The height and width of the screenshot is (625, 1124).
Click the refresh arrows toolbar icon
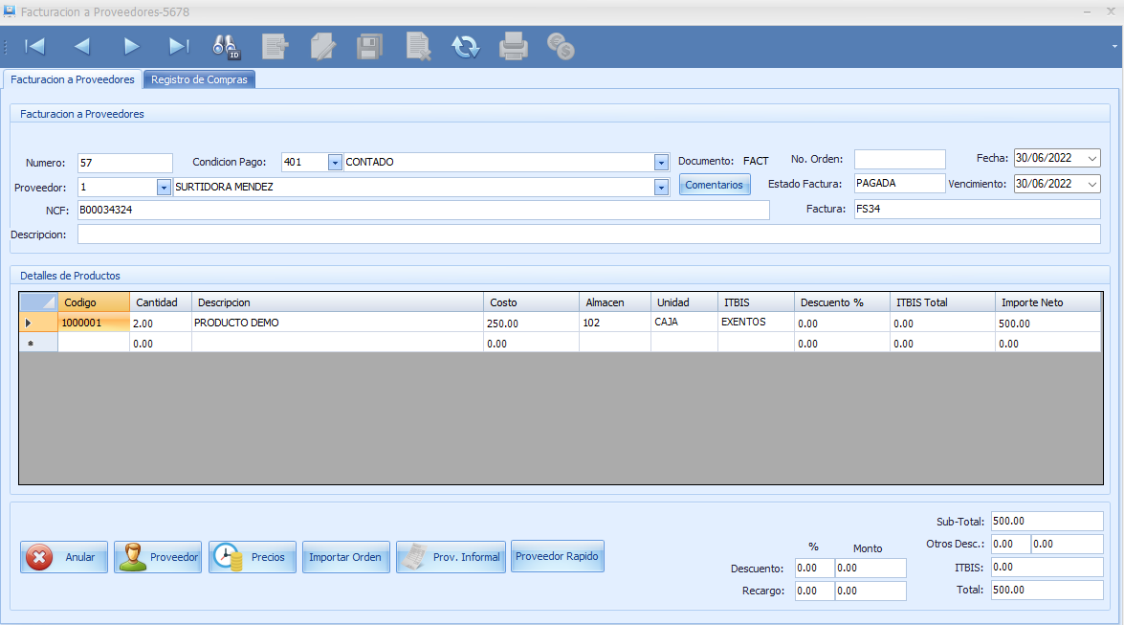click(x=466, y=46)
